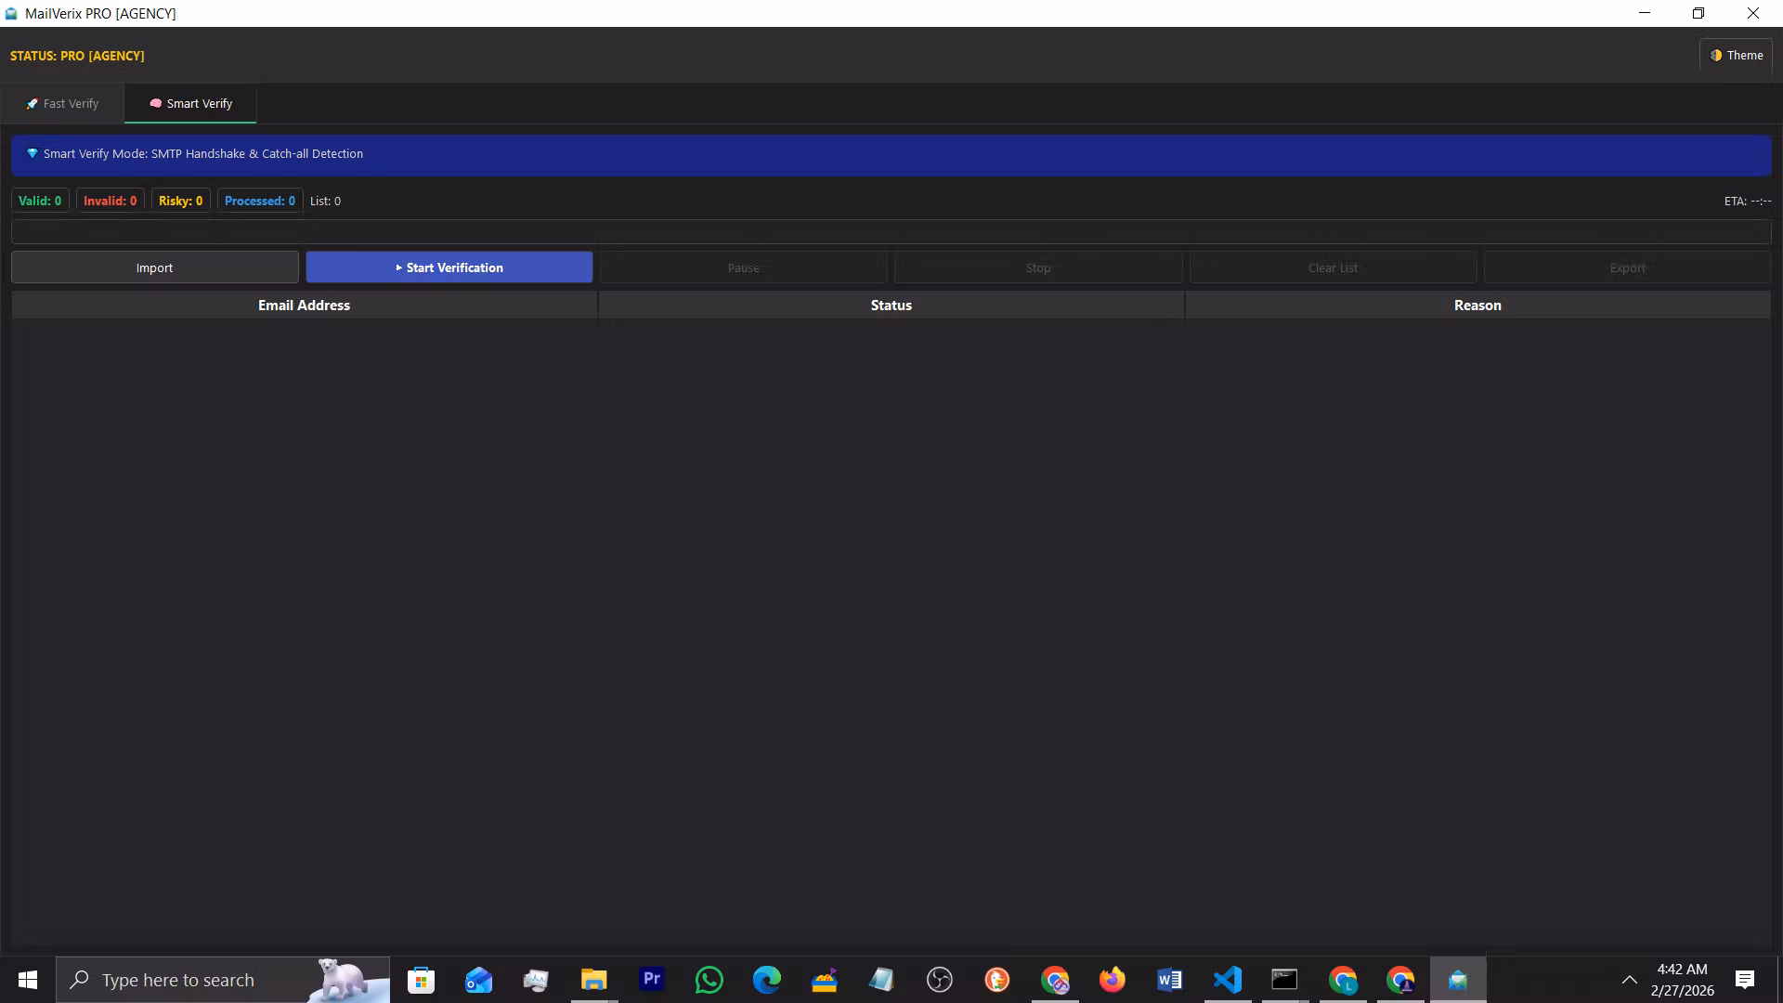Open the Windows Start menu
The height and width of the screenshot is (1003, 1783).
(x=28, y=980)
